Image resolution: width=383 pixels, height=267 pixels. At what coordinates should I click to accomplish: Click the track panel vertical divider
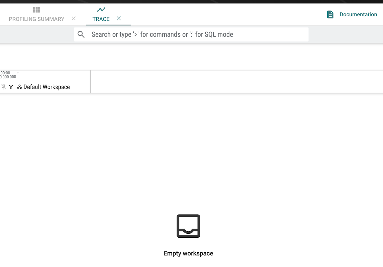(x=90, y=82)
